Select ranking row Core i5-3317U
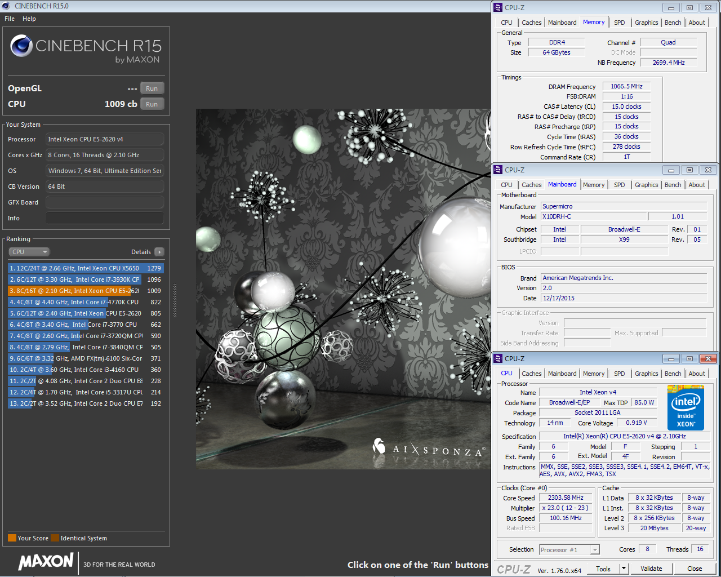This screenshot has height=577, width=721. point(86,392)
